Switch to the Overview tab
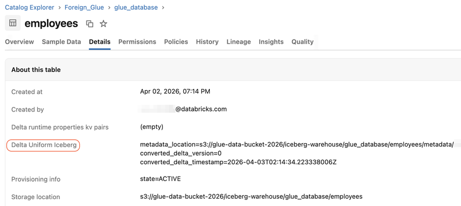The image size is (461, 206). [19, 42]
